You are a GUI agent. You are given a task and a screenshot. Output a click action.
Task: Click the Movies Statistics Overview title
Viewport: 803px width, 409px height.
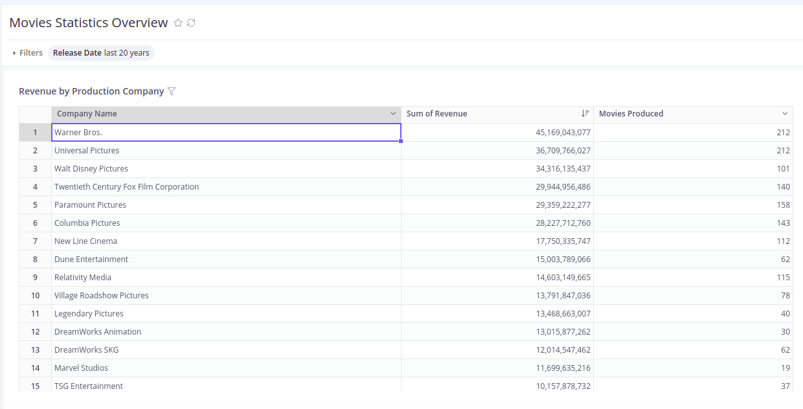point(89,23)
